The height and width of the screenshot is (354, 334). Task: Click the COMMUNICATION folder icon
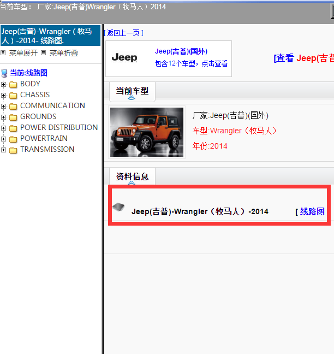point(13,106)
